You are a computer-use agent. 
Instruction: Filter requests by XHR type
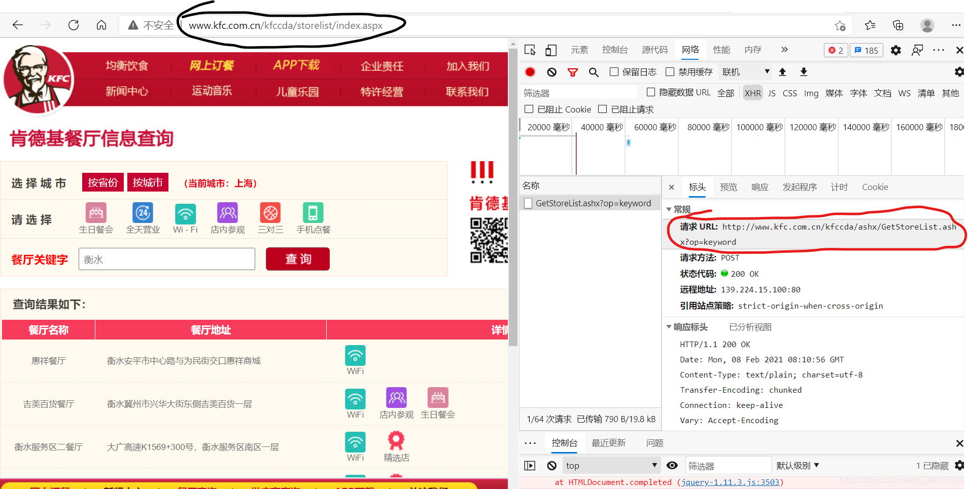(x=753, y=93)
